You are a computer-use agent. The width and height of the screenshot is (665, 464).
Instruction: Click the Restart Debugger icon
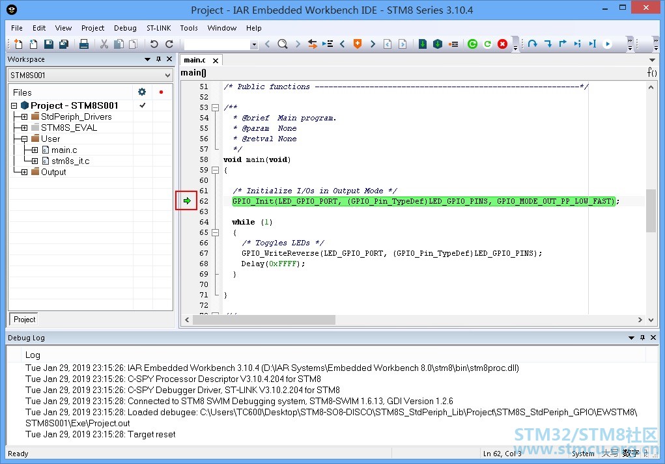pyautogui.click(x=488, y=44)
